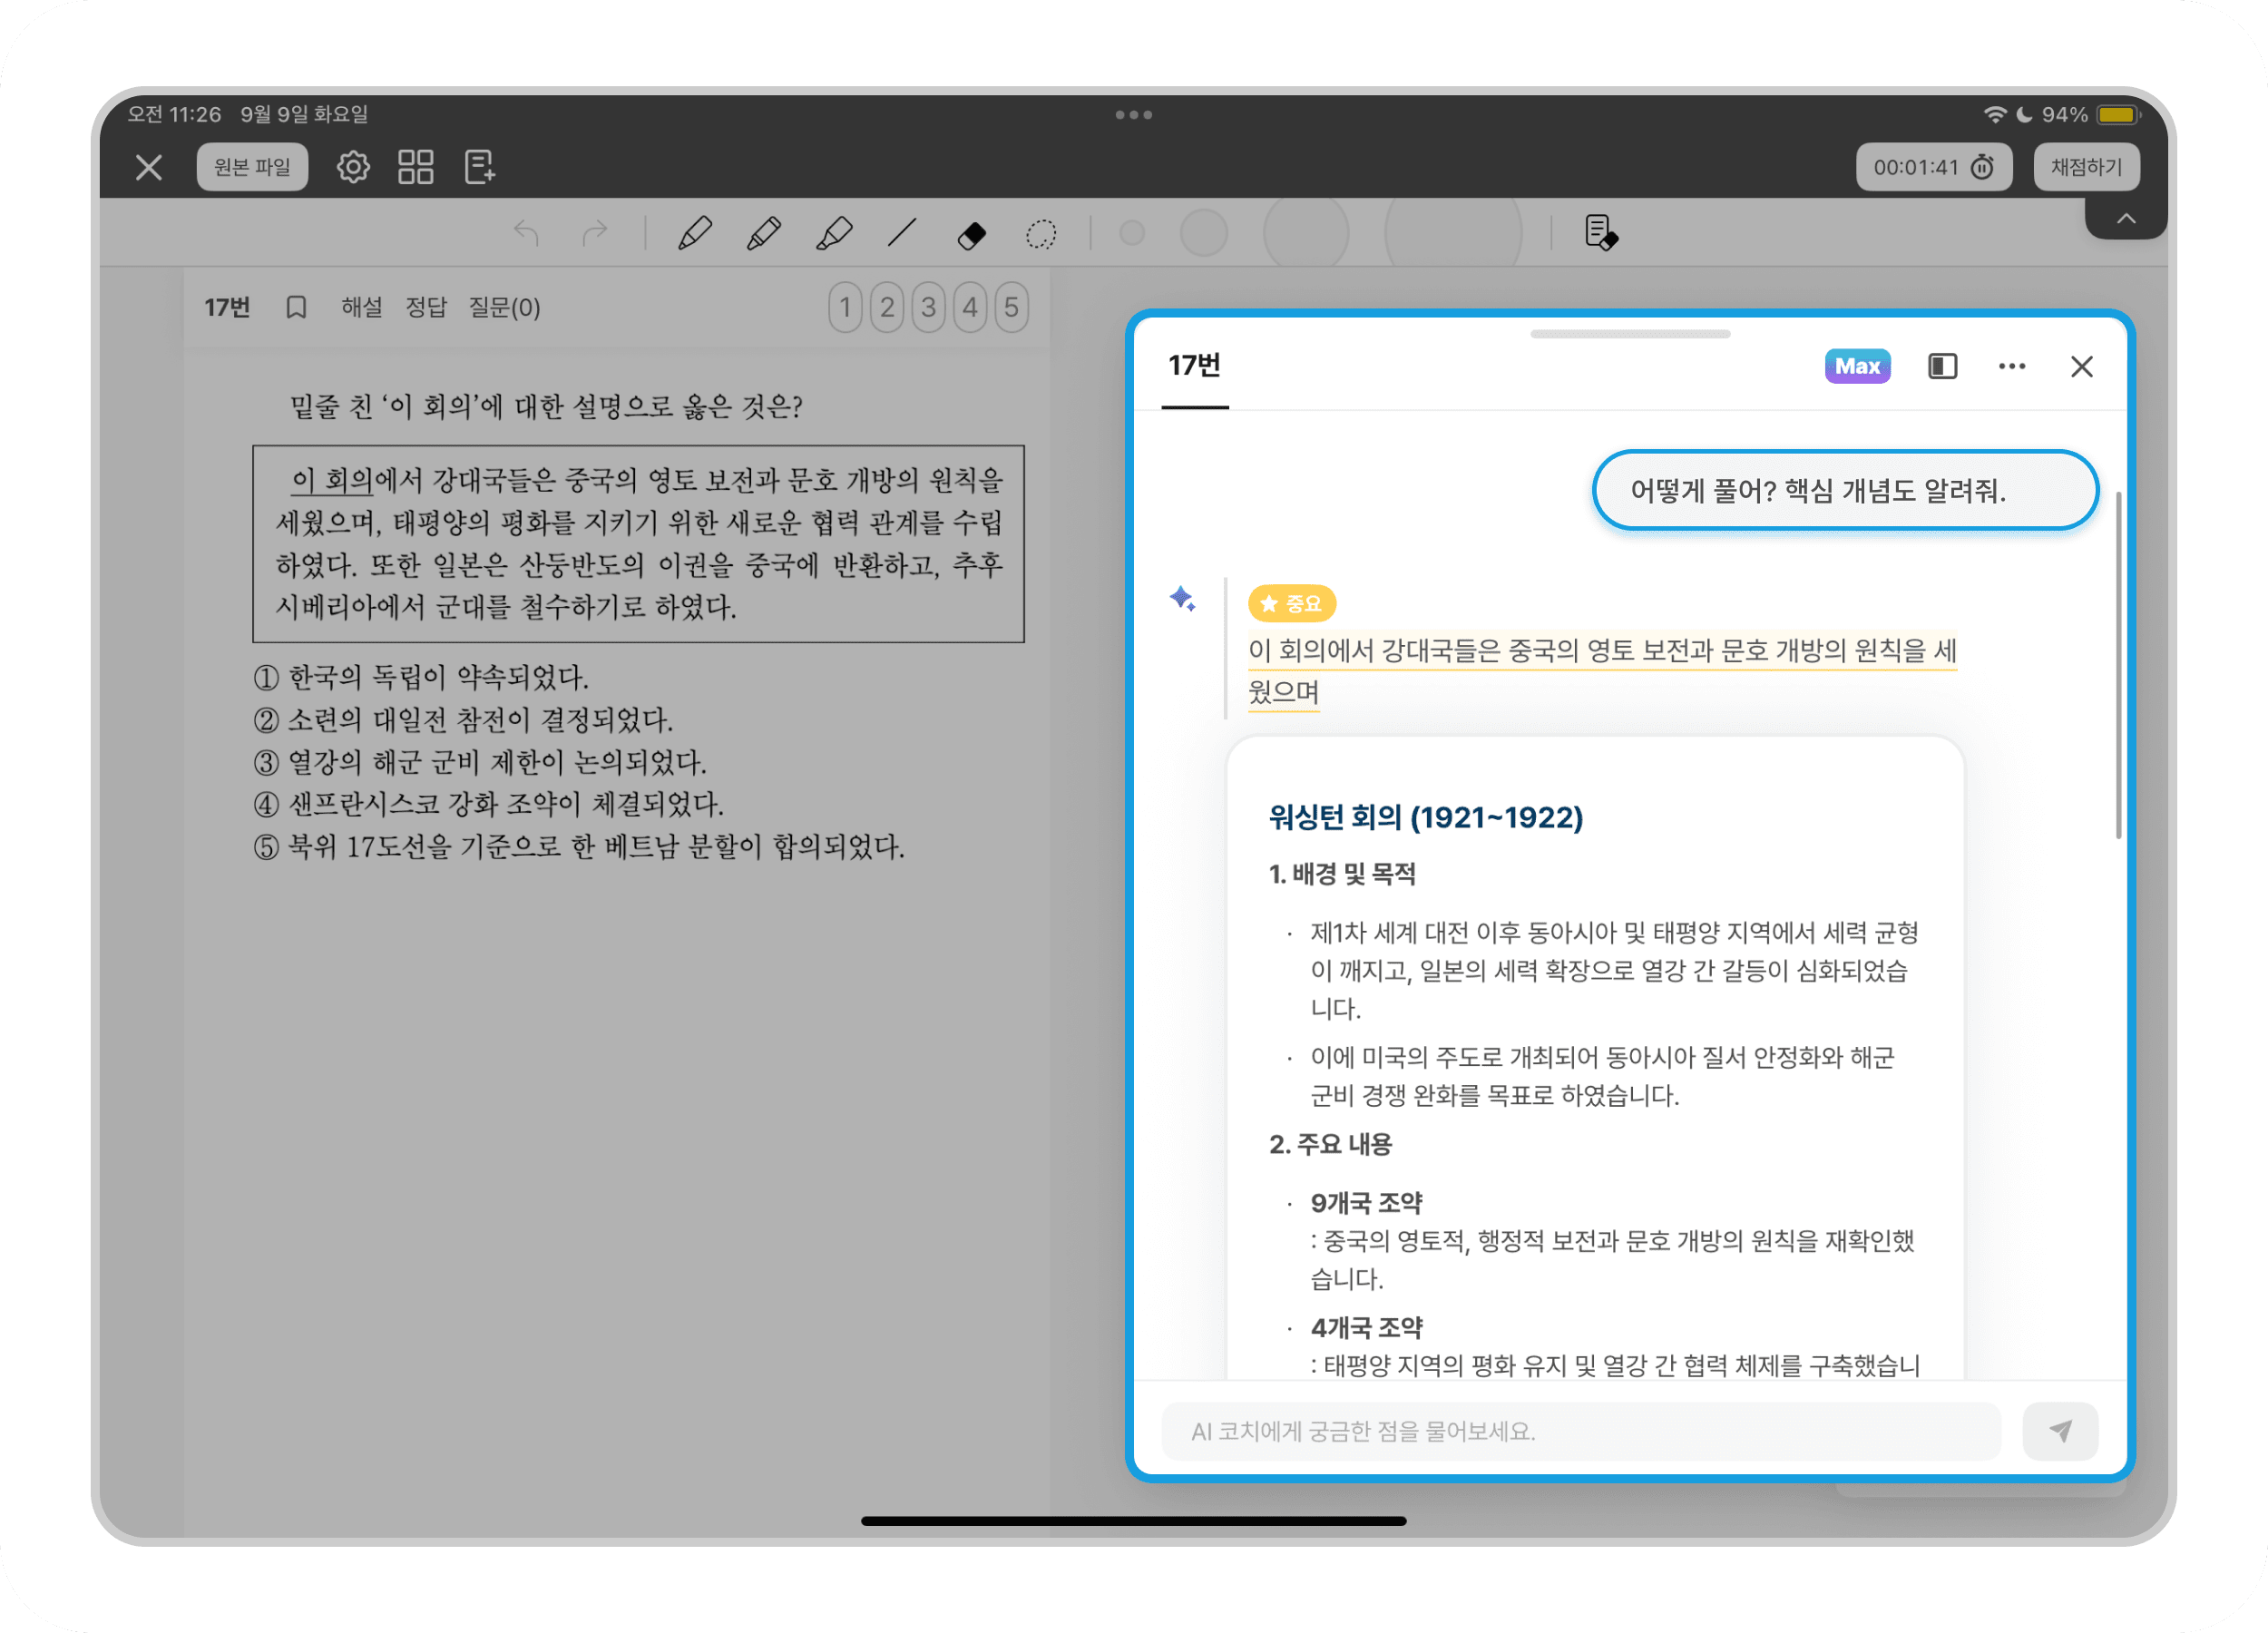Undo the last stroke
This screenshot has width=2268, height=1633.
526,234
